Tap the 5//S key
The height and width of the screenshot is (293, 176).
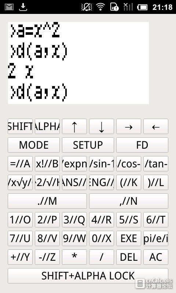(129, 220)
